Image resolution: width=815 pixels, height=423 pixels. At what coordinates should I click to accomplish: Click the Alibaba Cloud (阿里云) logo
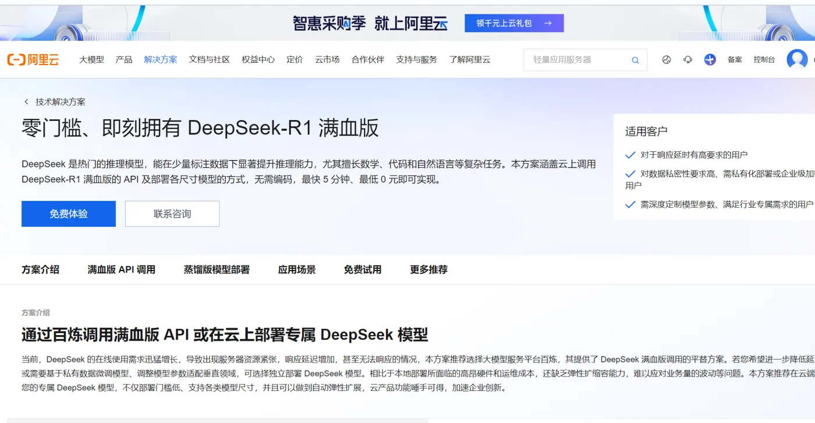pos(33,59)
